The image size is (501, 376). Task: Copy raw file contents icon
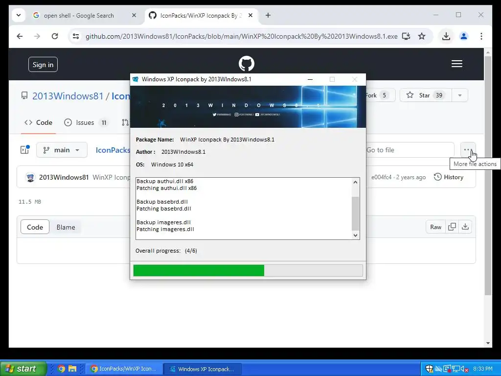click(x=452, y=227)
